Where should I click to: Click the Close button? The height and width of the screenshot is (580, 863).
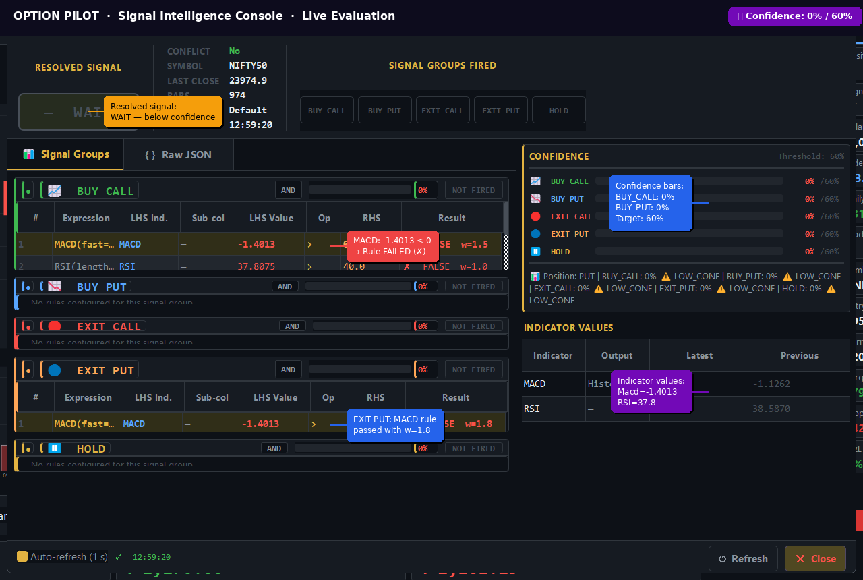pyautogui.click(x=815, y=558)
